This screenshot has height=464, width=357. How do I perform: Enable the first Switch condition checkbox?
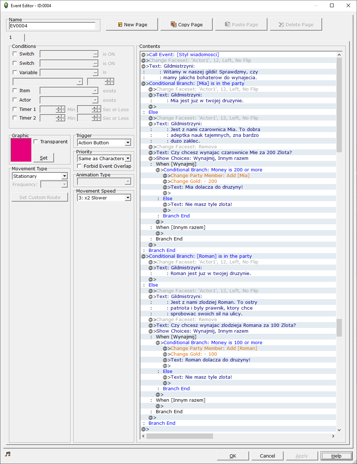point(15,54)
